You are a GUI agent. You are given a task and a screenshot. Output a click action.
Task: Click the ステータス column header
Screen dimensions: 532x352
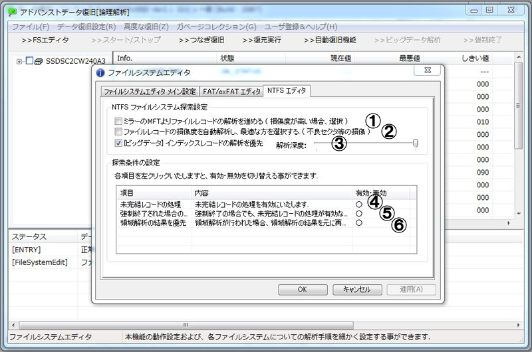click(x=43, y=237)
